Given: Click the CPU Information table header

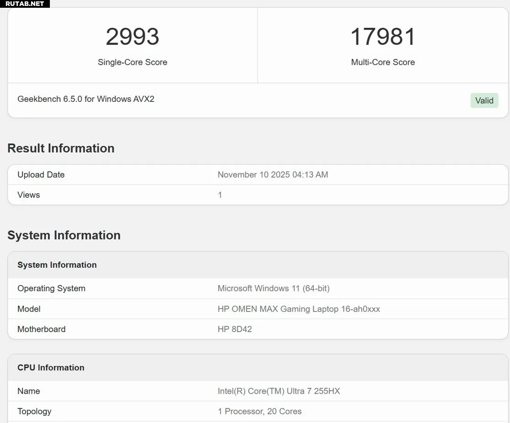Looking at the screenshot, I should click(x=51, y=368).
